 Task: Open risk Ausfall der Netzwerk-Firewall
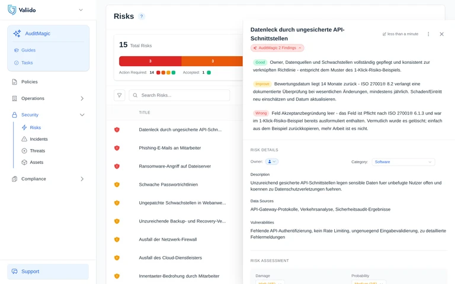pos(168,240)
